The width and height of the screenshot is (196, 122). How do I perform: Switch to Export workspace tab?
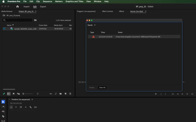click(43, 7)
